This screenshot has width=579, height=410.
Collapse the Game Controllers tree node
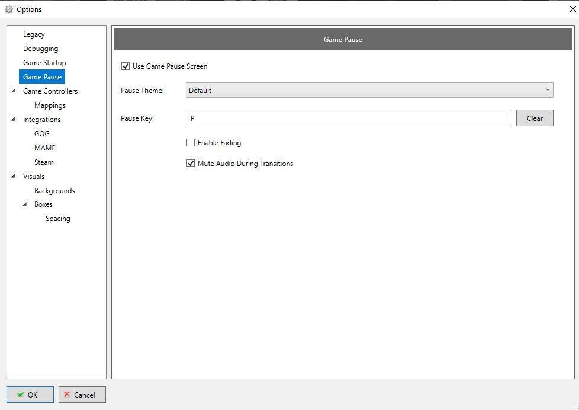[x=14, y=91]
